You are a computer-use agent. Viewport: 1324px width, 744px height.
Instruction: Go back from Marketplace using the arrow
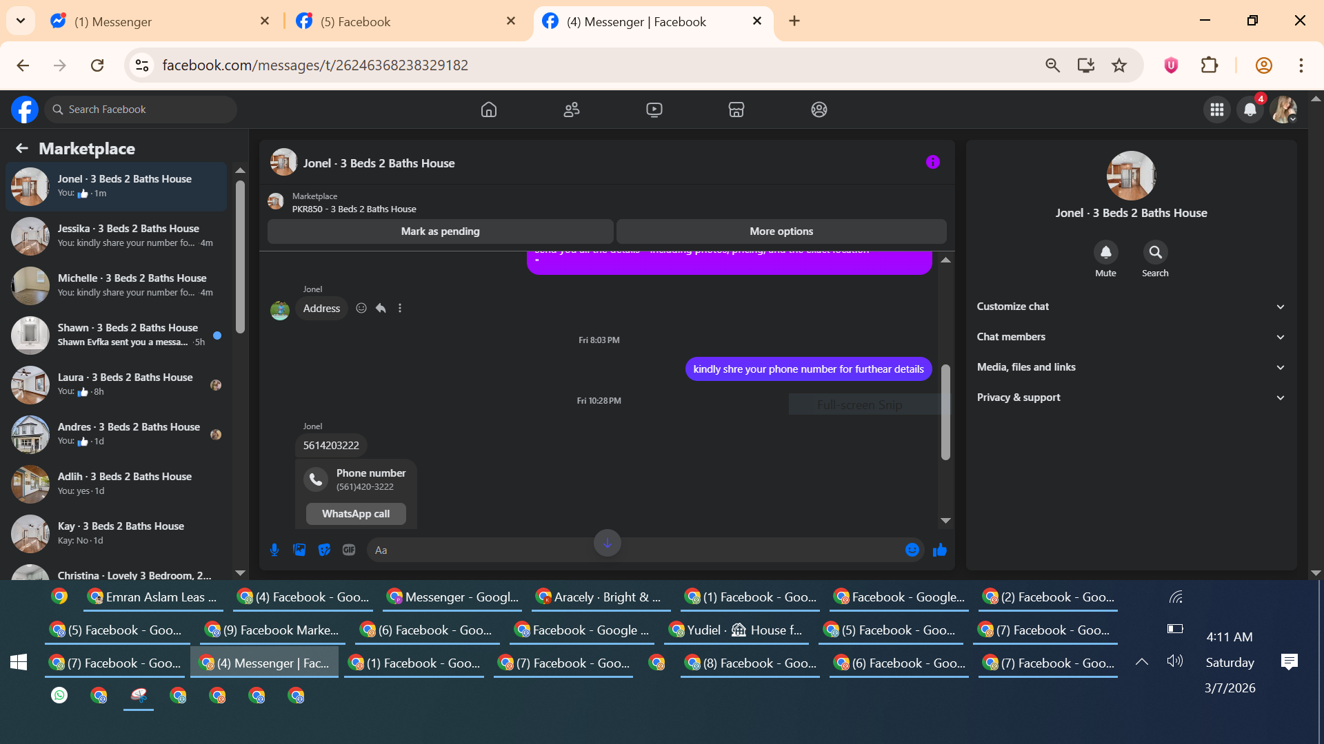pos(22,148)
